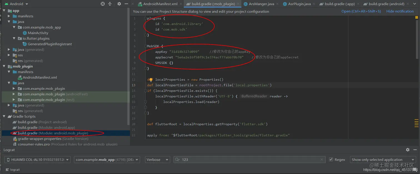Open the HUAWEI COL-AL10 device dropdown
Screen dimensions: 420x174
coord(37,160)
